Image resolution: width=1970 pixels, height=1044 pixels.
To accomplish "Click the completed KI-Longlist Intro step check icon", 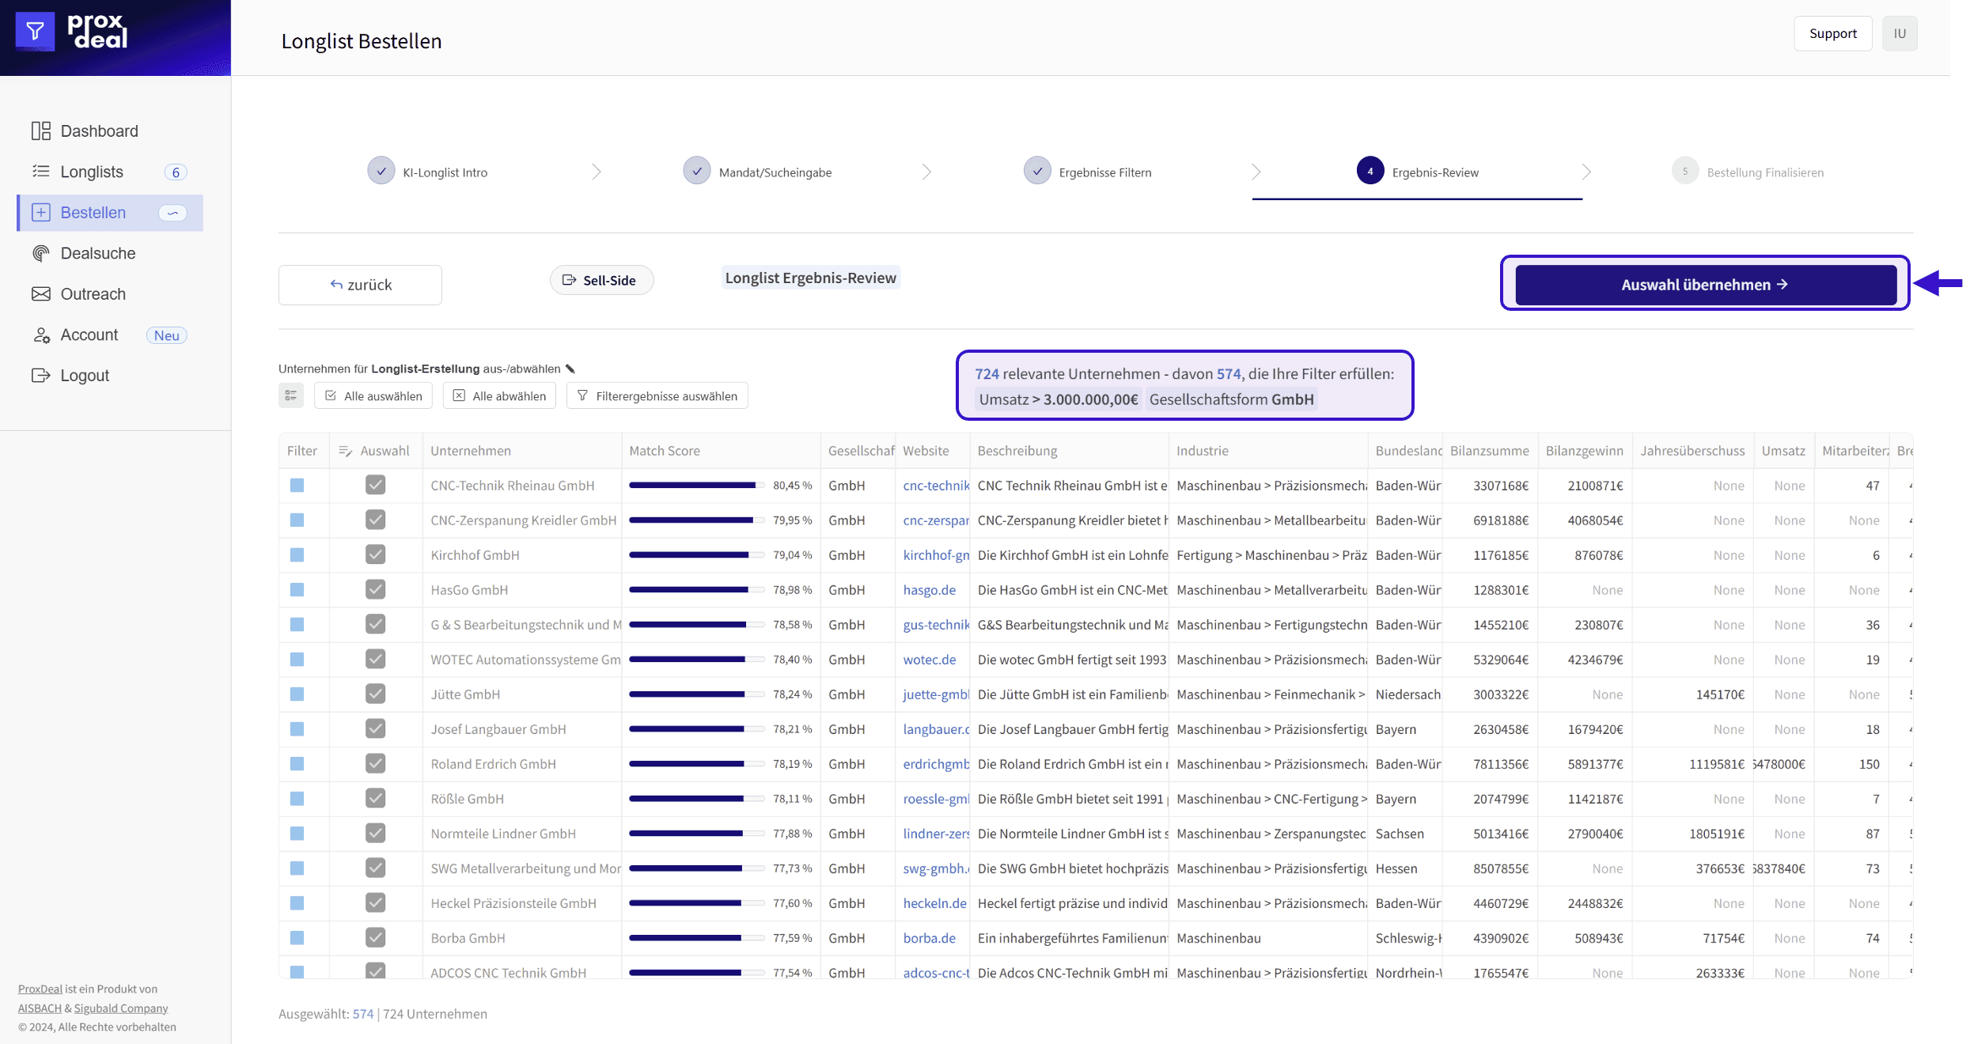I will click(381, 171).
